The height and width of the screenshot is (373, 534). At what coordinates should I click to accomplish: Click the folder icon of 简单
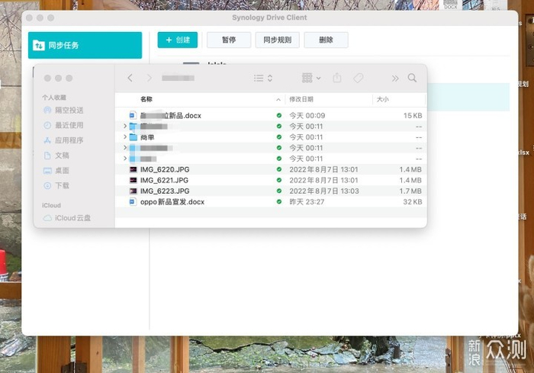click(x=133, y=137)
